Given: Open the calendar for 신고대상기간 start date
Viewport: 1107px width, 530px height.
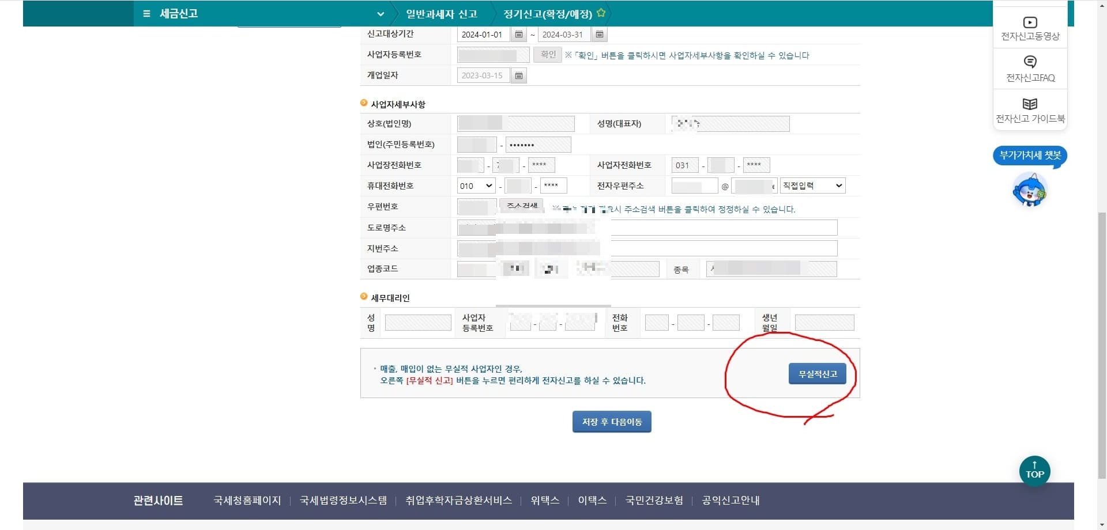Looking at the screenshot, I should [x=517, y=35].
